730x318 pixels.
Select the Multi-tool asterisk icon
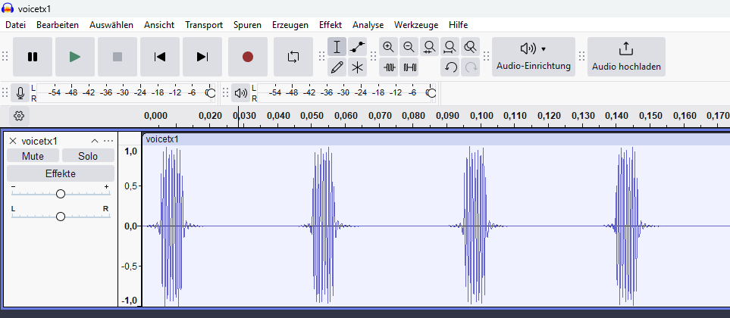tap(358, 67)
